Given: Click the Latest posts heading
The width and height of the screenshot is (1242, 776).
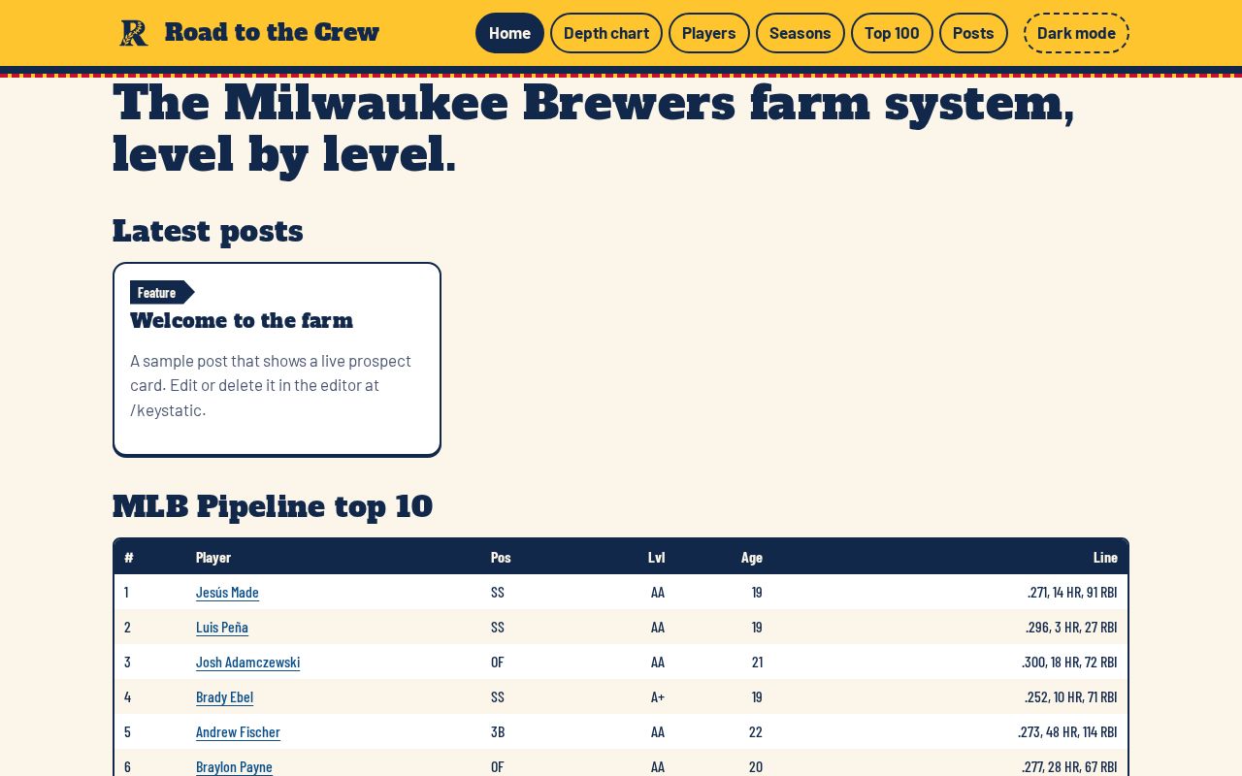Looking at the screenshot, I should (x=208, y=231).
